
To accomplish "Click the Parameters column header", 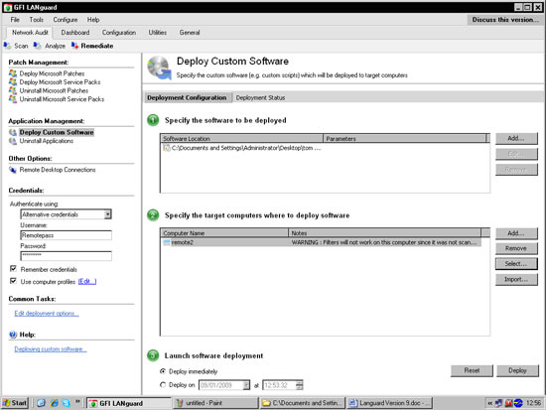I will click(405, 139).
